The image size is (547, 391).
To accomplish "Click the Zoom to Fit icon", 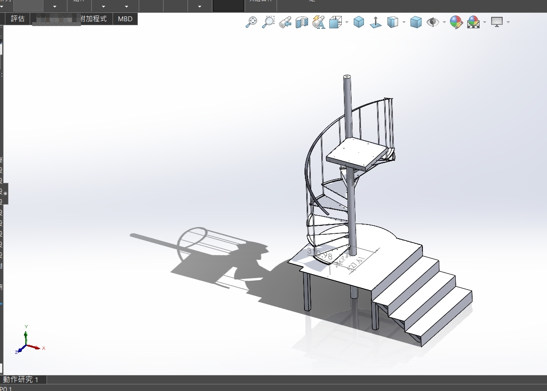I will click(251, 22).
